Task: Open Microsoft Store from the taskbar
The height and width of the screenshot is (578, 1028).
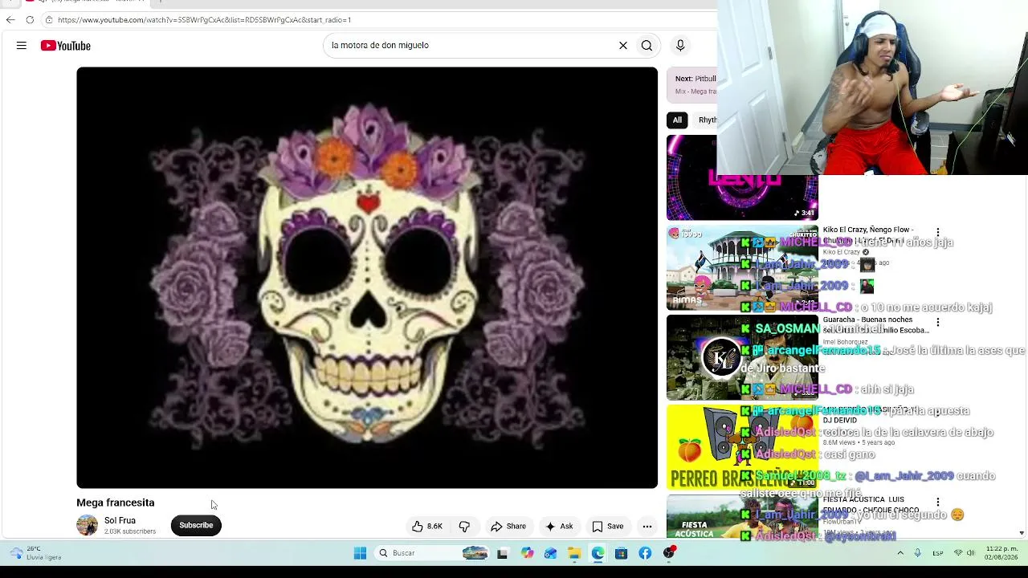Action: point(622,553)
